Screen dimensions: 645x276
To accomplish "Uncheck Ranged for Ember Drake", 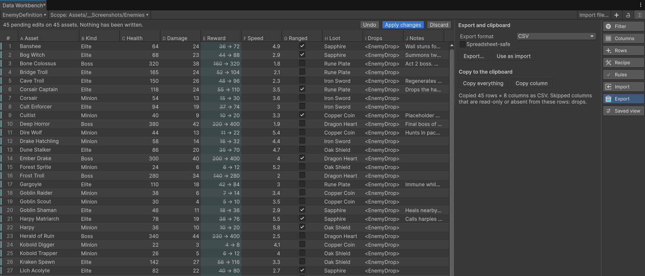I will pos(302,158).
